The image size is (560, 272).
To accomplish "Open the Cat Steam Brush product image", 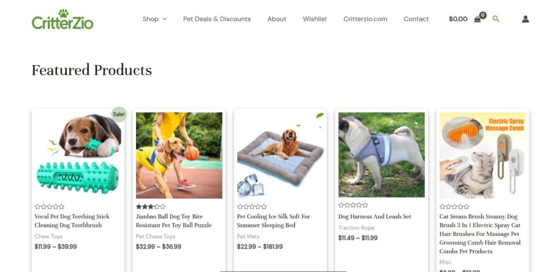I will 482,155.
